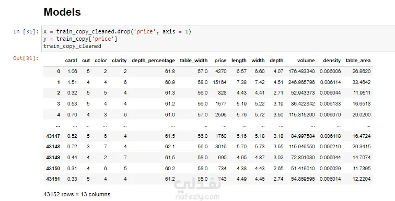Click table_area value 26.8620
The image size is (395, 201).
coord(362,72)
